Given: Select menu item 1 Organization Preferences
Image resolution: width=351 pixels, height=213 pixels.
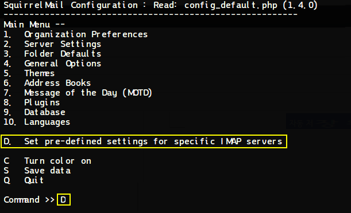Looking at the screenshot, I should [x=76, y=34].
